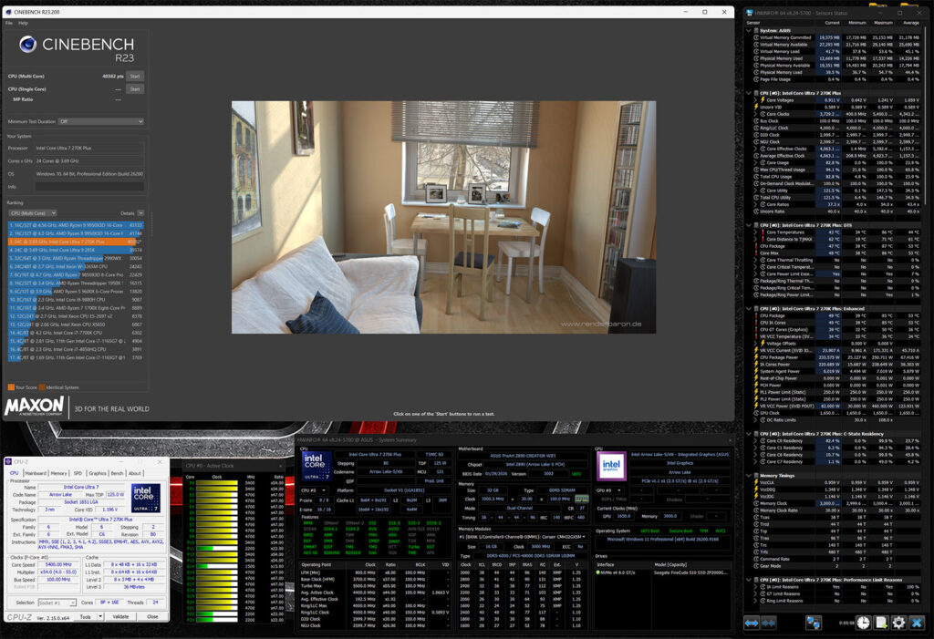
Task: Collapse the Memory Timings sensor group
Action: point(749,475)
